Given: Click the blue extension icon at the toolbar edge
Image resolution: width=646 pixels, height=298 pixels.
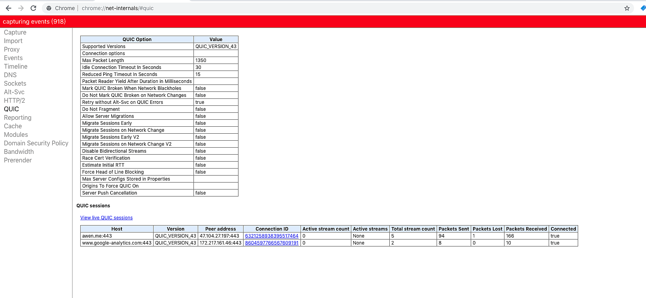Looking at the screenshot, I should [x=643, y=8].
